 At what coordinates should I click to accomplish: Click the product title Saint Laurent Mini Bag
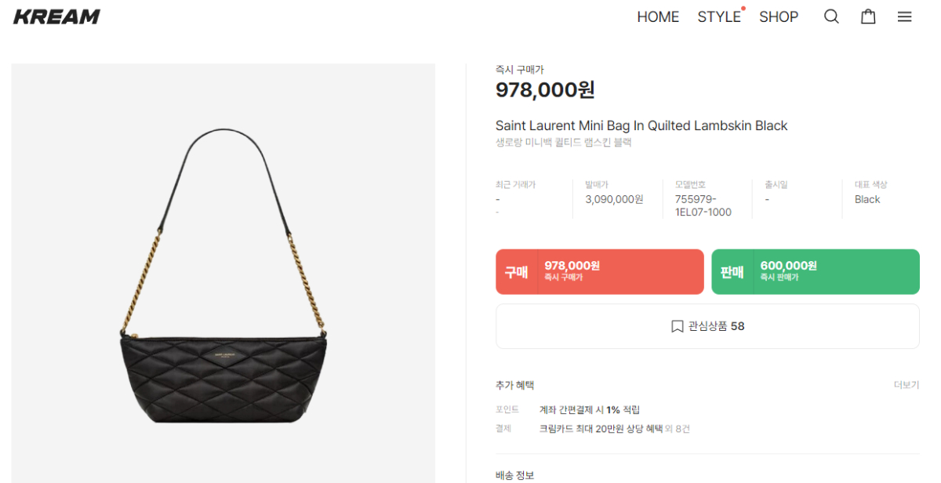tap(641, 125)
